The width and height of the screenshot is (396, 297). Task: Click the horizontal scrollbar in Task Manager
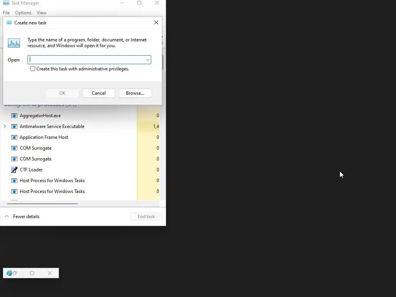[x=42, y=203]
